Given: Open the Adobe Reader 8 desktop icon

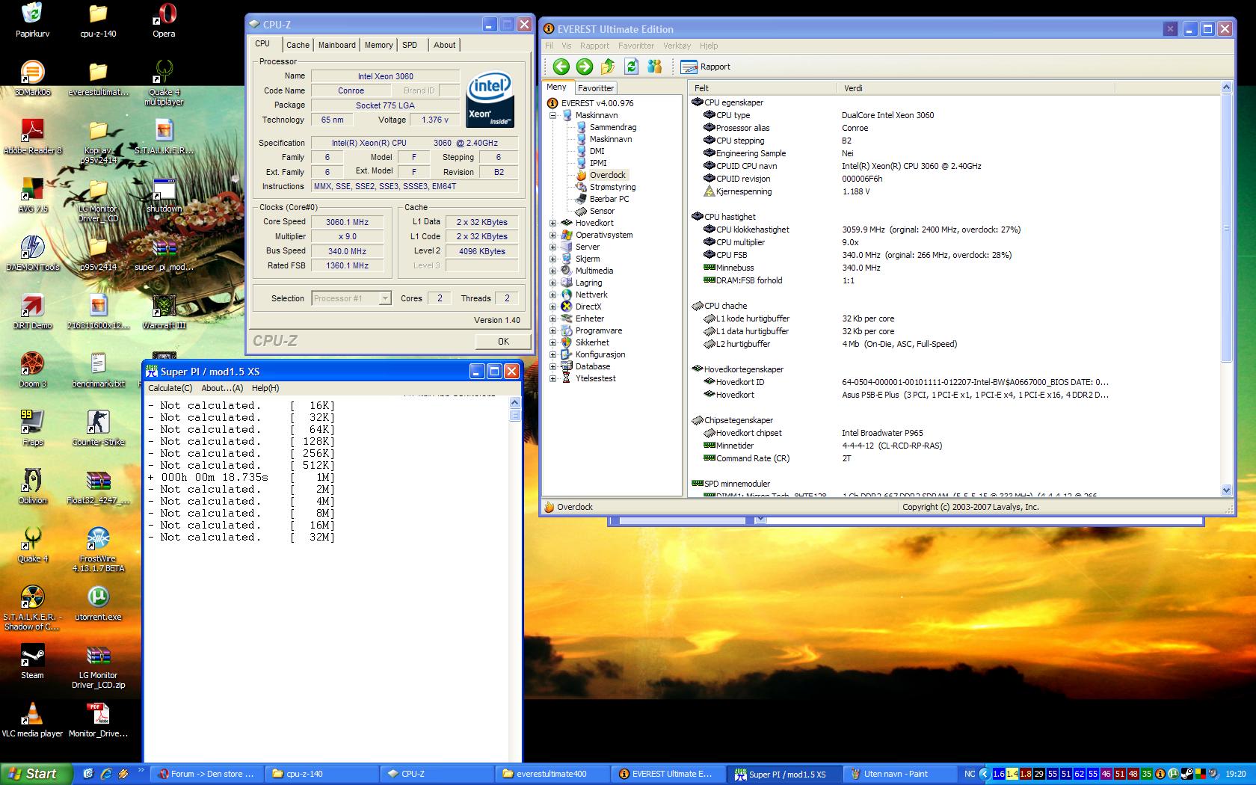Looking at the screenshot, I should click(x=32, y=136).
